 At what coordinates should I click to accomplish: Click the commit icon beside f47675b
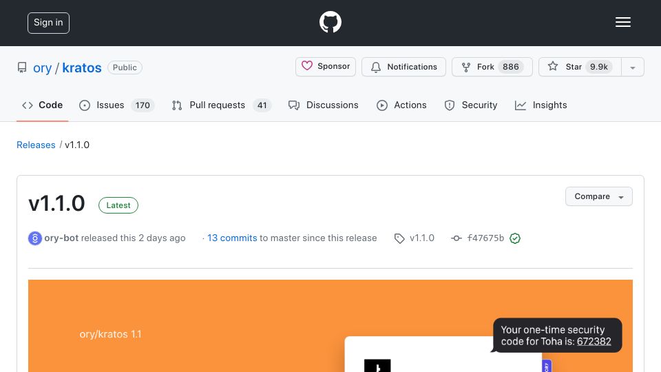point(456,238)
